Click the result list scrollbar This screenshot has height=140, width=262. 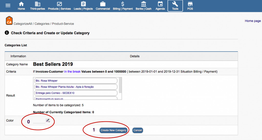pos(120,85)
